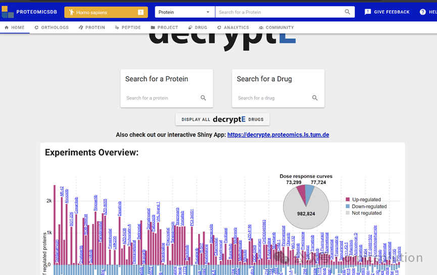Click the warning icon in Homo sapiens selector
This screenshot has height=275, width=437.
(141, 12)
